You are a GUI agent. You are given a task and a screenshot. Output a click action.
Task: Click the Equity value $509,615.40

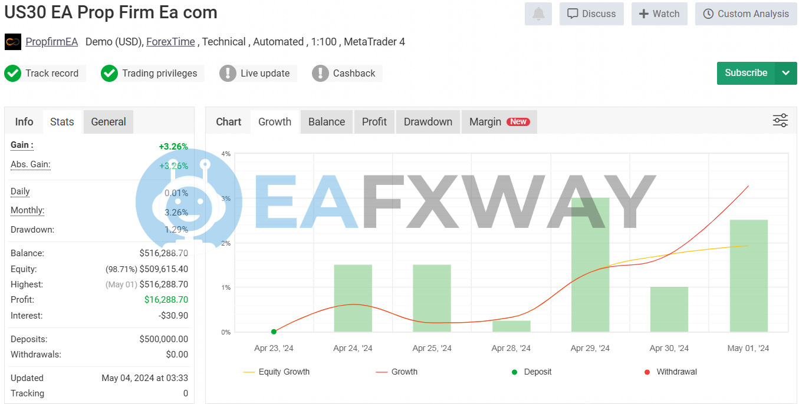[x=164, y=269]
